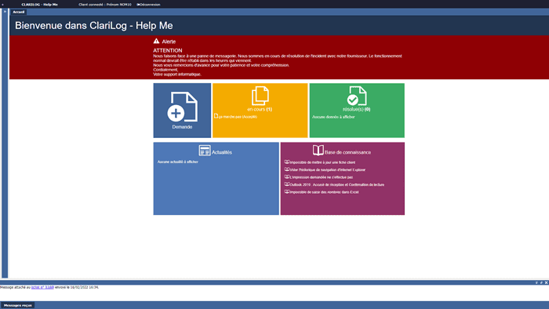Click the book icon beside 'Impossible de mettre à jour'

point(287,162)
